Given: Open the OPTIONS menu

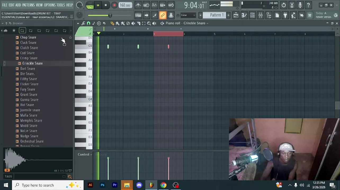Looking at the screenshot, I should pyautogui.click(x=50, y=5).
